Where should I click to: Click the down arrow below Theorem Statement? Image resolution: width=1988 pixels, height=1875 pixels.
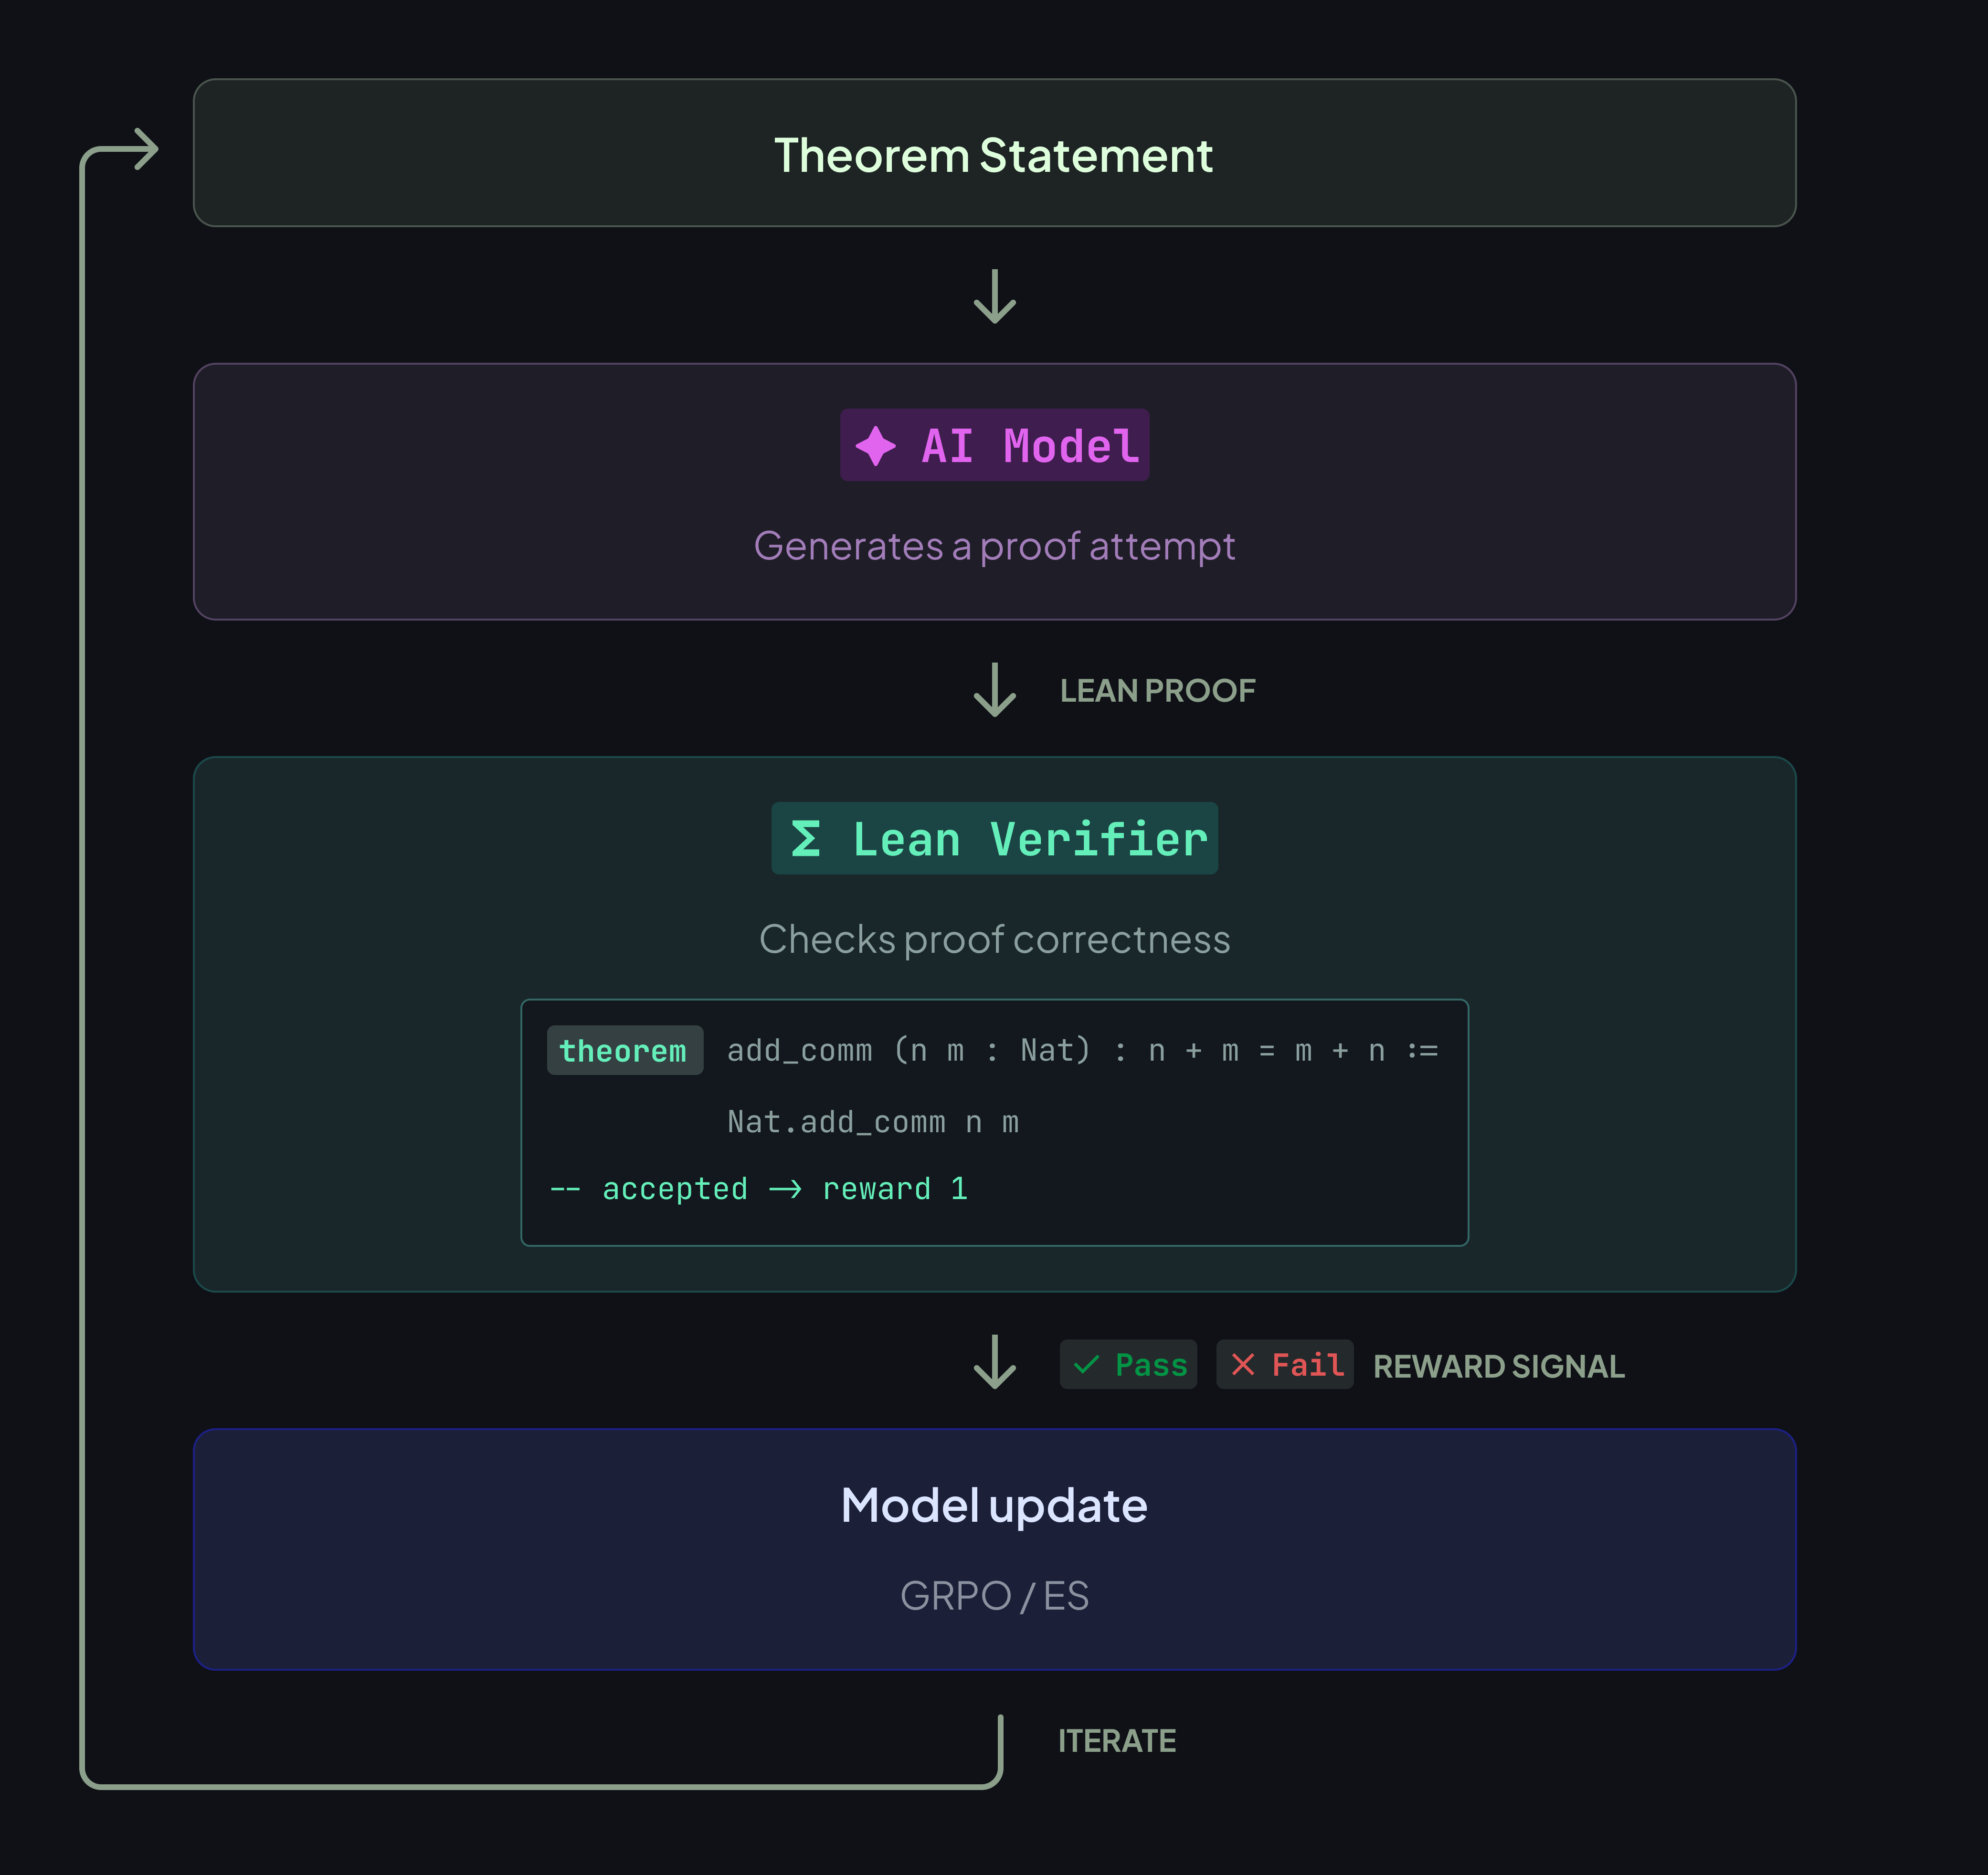[x=994, y=296]
